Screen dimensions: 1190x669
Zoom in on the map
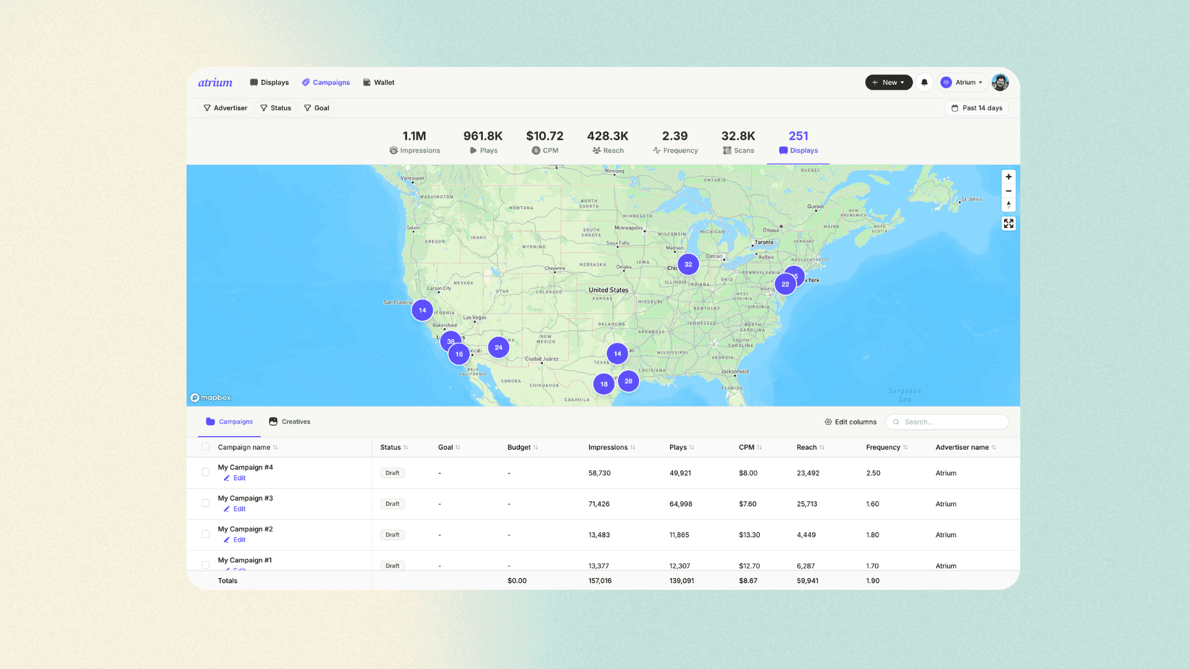click(1008, 177)
